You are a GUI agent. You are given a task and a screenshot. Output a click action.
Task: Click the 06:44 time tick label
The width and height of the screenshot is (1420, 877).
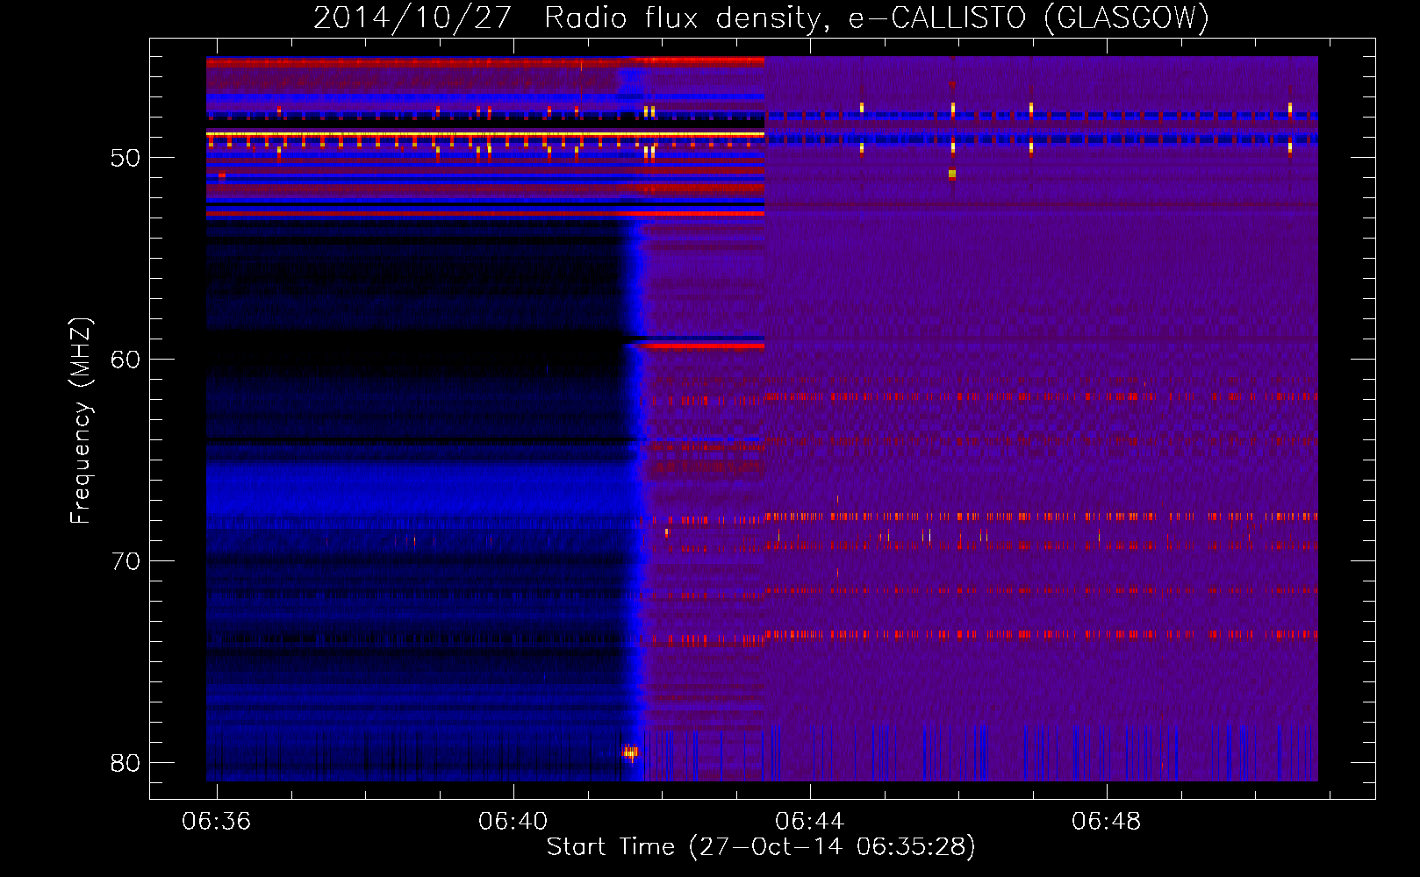(x=809, y=822)
